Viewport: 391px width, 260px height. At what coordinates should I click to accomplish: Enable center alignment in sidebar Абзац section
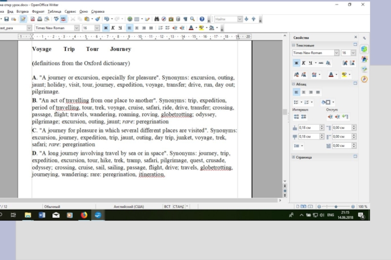coord(303,92)
